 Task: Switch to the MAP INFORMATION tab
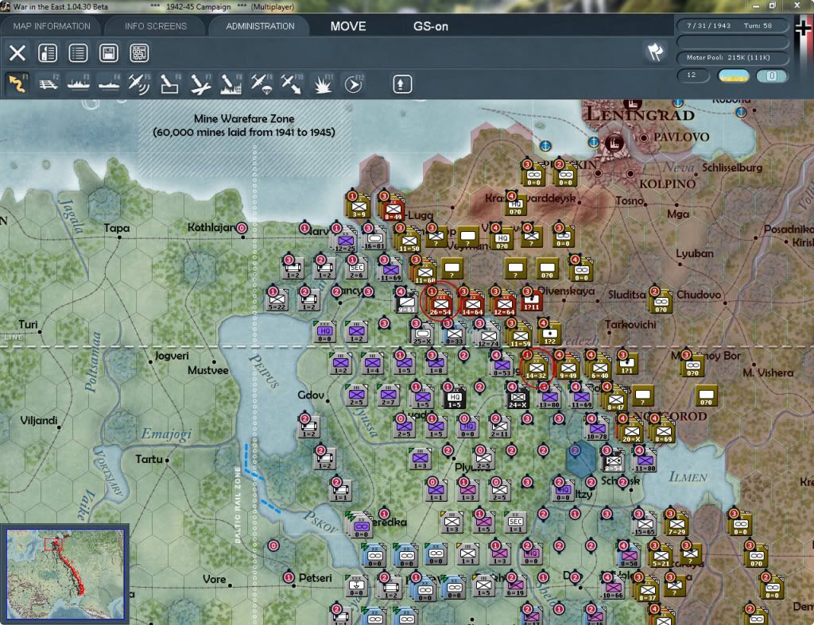(52, 26)
